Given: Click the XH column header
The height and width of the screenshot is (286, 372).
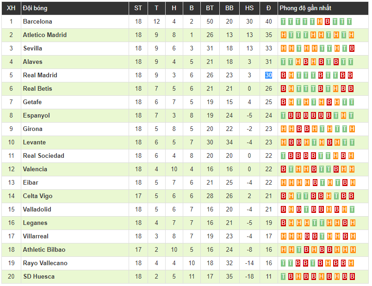Looking at the screenshot, I should (11, 8).
